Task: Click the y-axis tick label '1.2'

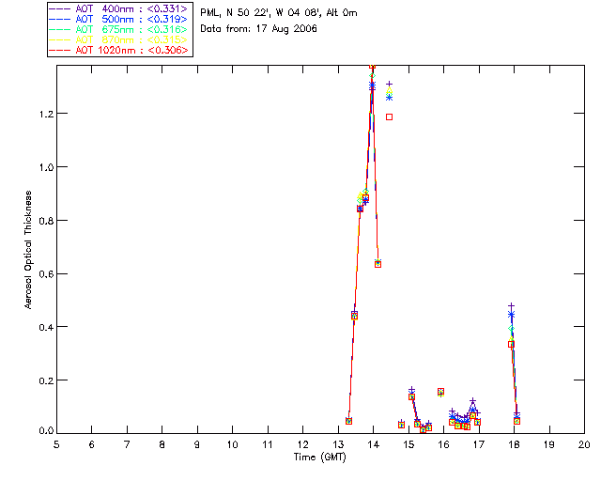Action: click(x=46, y=114)
